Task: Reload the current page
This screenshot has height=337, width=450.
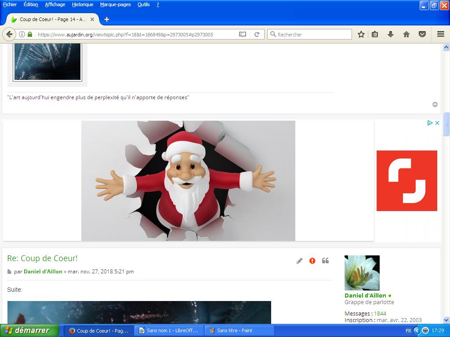Action: coord(257,34)
